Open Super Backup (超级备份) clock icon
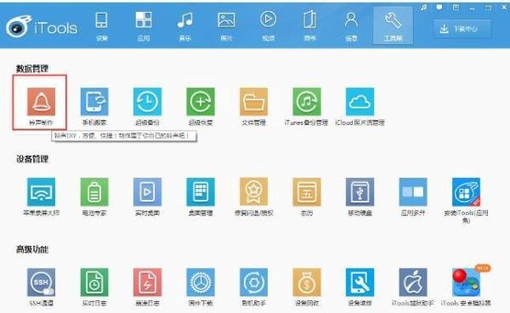 pyautogui.click(x=147, y=101)
